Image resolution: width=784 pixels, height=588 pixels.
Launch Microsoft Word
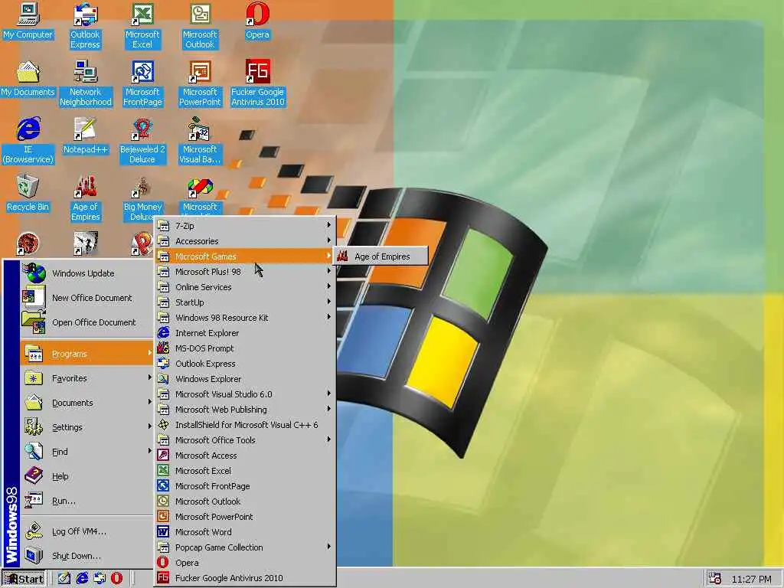point(245,532)
